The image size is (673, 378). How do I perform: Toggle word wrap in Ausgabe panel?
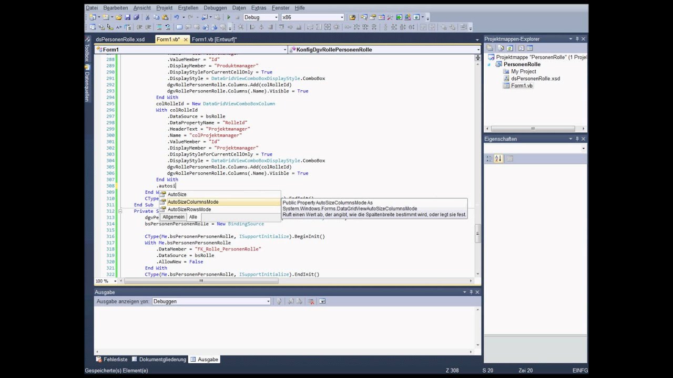click(322, 301)
